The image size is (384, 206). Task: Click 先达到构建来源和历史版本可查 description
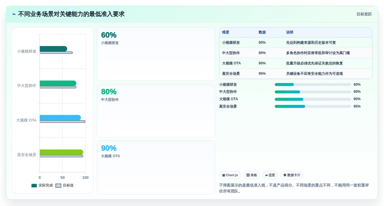coord(311,43)
